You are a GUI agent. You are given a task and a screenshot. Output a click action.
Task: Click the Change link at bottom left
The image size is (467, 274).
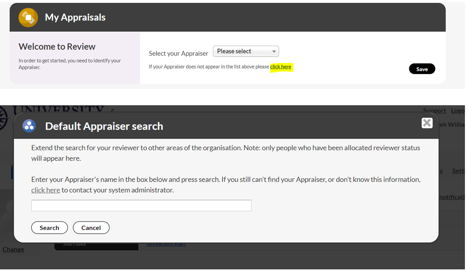13,249
